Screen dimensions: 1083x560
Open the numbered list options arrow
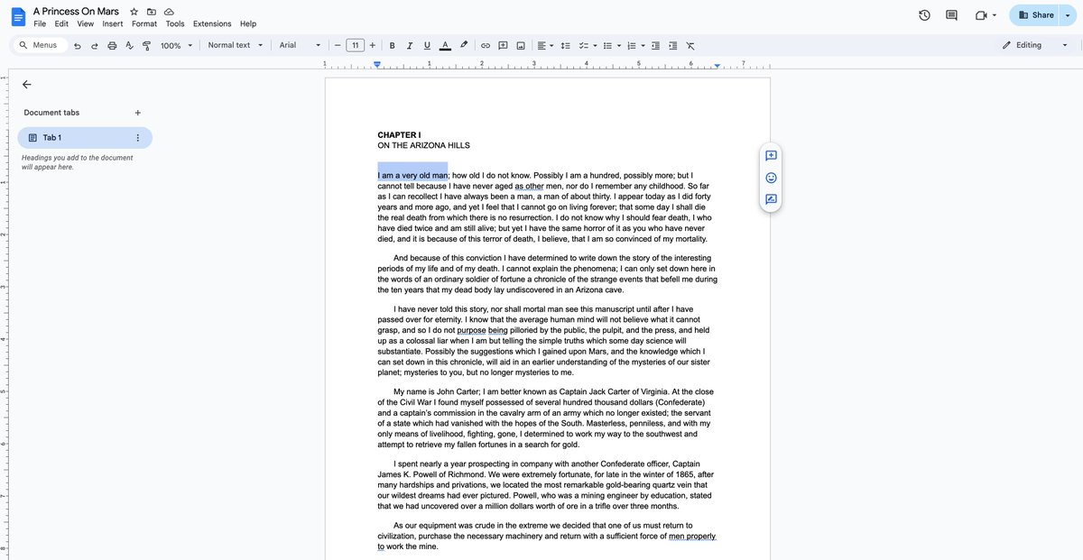coord(643,45)
